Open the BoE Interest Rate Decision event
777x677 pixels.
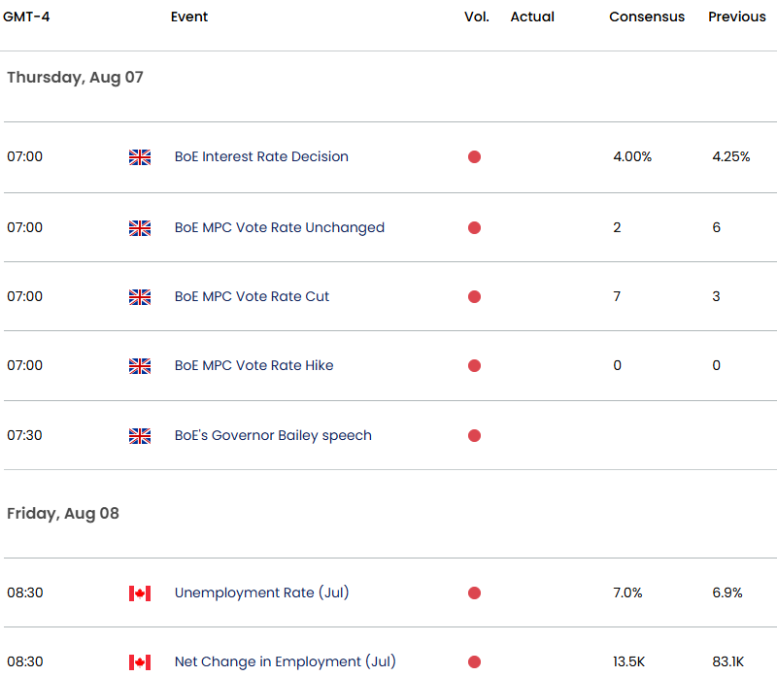(x=261, y=156)
